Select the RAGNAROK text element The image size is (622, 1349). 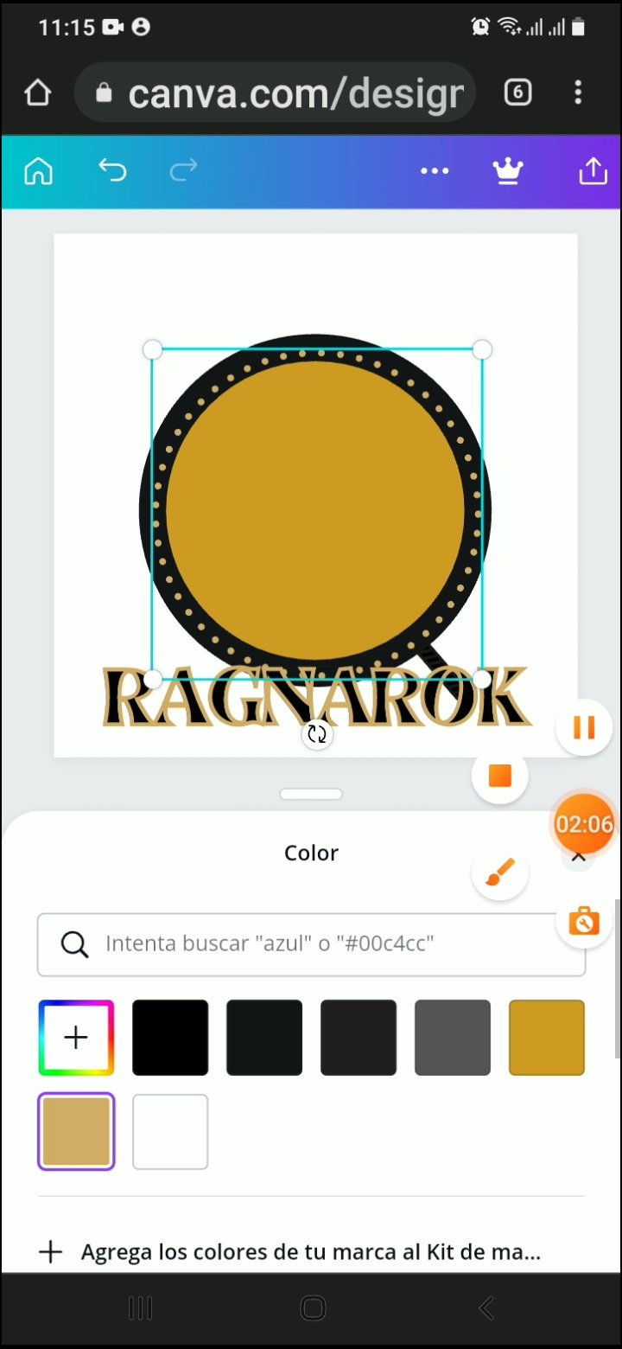316,697
